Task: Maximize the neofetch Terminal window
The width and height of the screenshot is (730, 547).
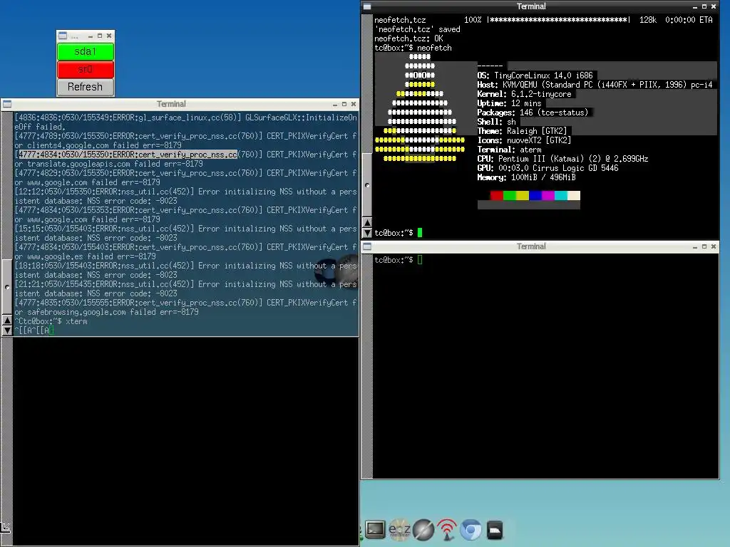Action: click(x=704, y=6)
